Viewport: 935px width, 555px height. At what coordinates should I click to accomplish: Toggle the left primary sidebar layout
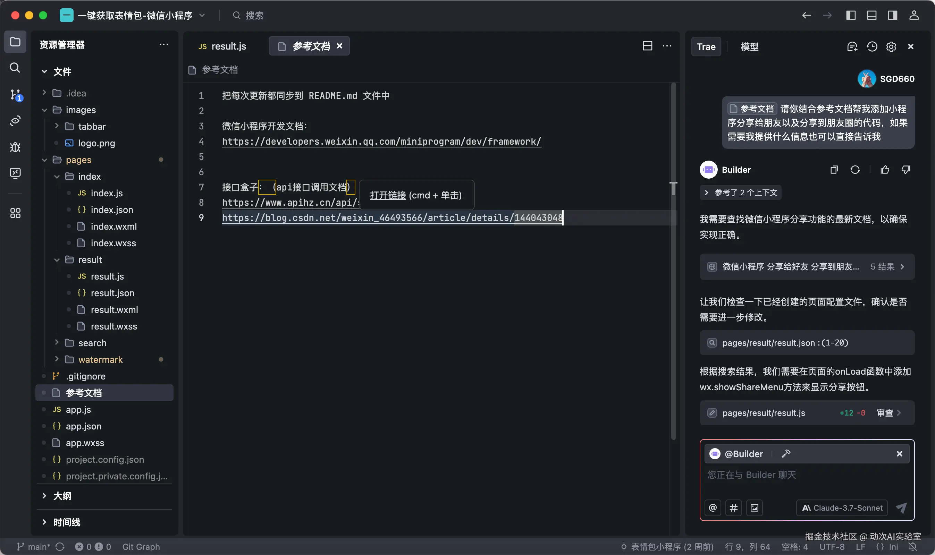click(x=851, y=15)
